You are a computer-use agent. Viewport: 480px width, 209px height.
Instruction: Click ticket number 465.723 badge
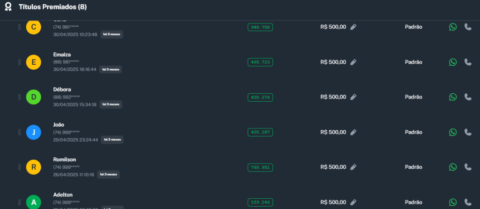(260, 62)
